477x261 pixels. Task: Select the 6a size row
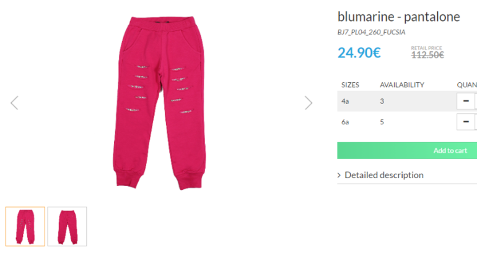pos(407,122)
